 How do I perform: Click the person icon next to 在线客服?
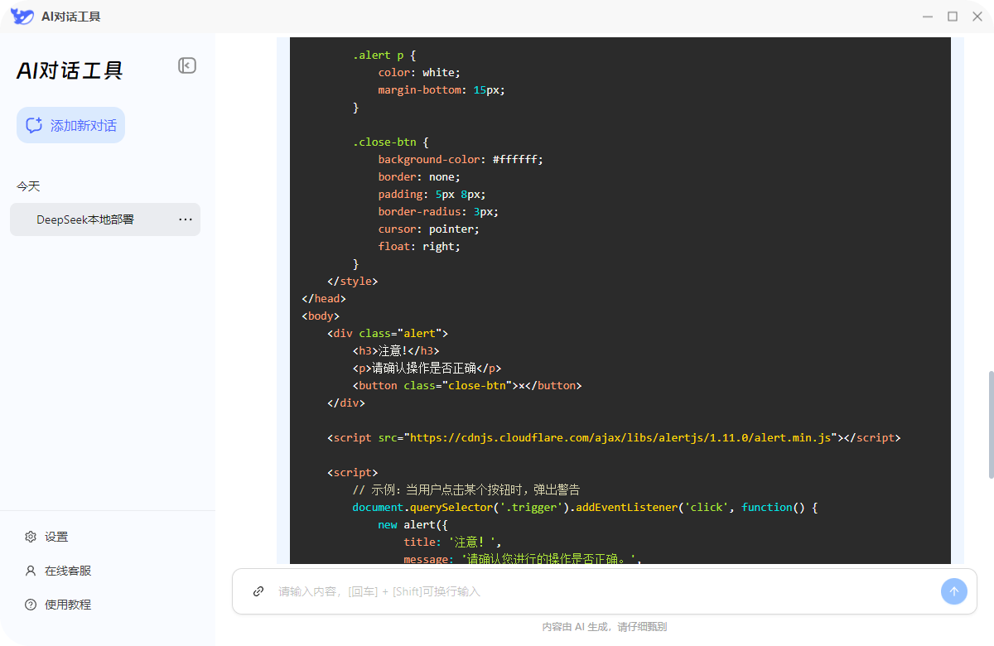click(31, 571)
